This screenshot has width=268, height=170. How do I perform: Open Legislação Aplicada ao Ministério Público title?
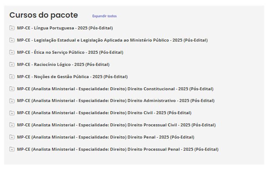coord(112,40)
